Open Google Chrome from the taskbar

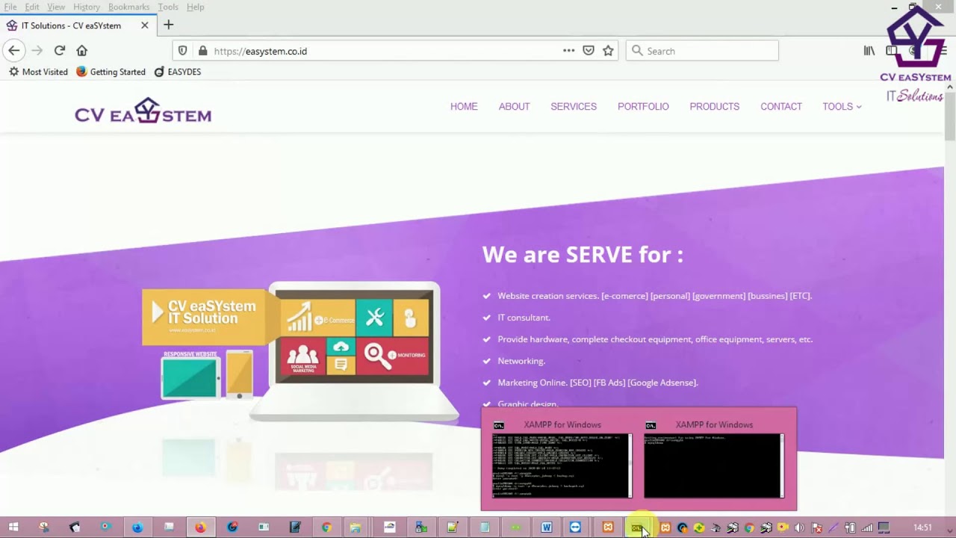[x=326, y=527]
